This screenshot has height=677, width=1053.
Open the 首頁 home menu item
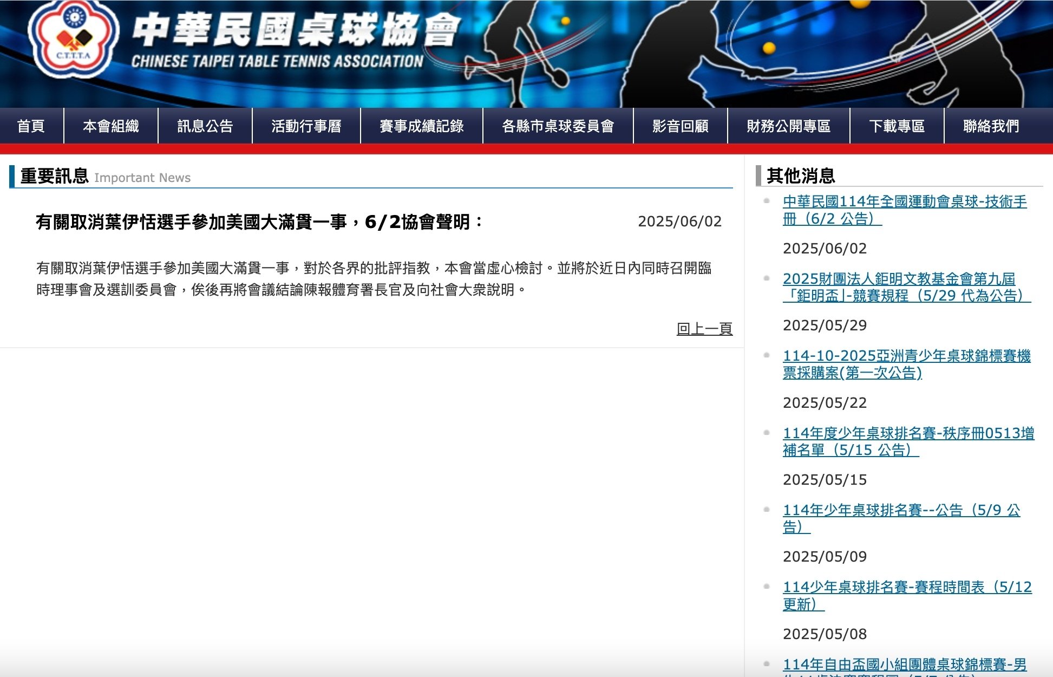(31, 126)
